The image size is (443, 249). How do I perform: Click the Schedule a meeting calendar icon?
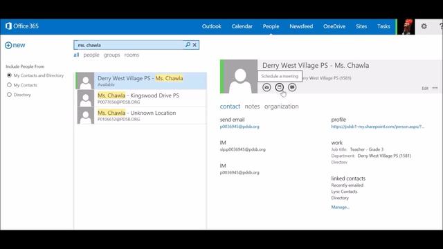coord(280,87)
